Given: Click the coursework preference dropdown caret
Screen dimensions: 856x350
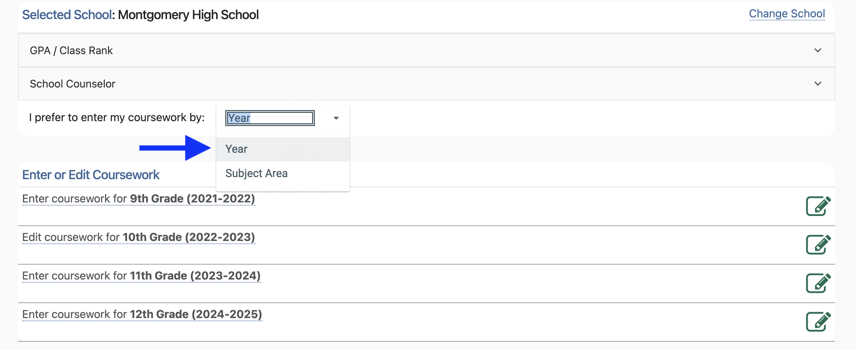Looking at the screenshot, I should (x=336, y=118).
